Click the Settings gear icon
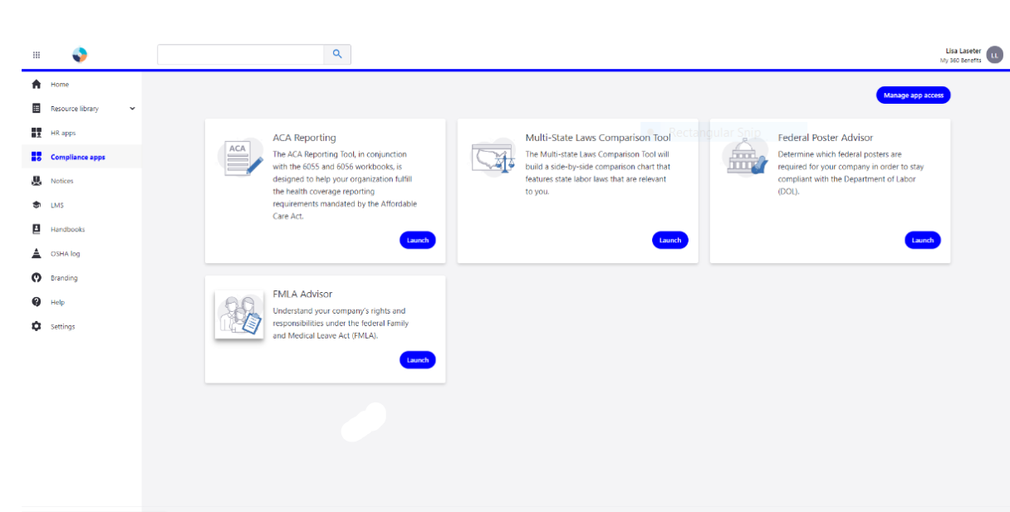The image size is (1010, 512). click(37, 326)
